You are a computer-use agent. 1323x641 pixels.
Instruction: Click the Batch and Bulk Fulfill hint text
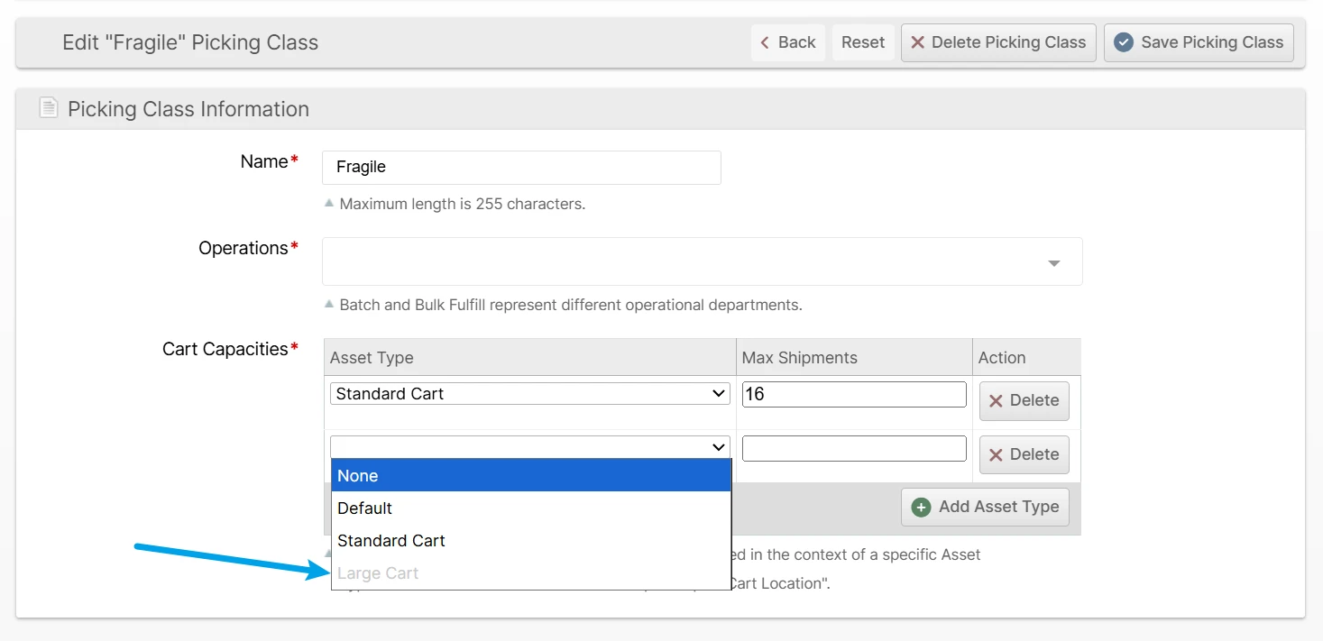[x=571, y=305]
